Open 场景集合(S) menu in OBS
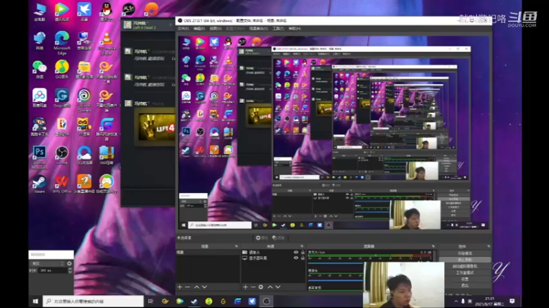Image resolution: width=549 pixels, height=308 pixels. tap(259, 29)
